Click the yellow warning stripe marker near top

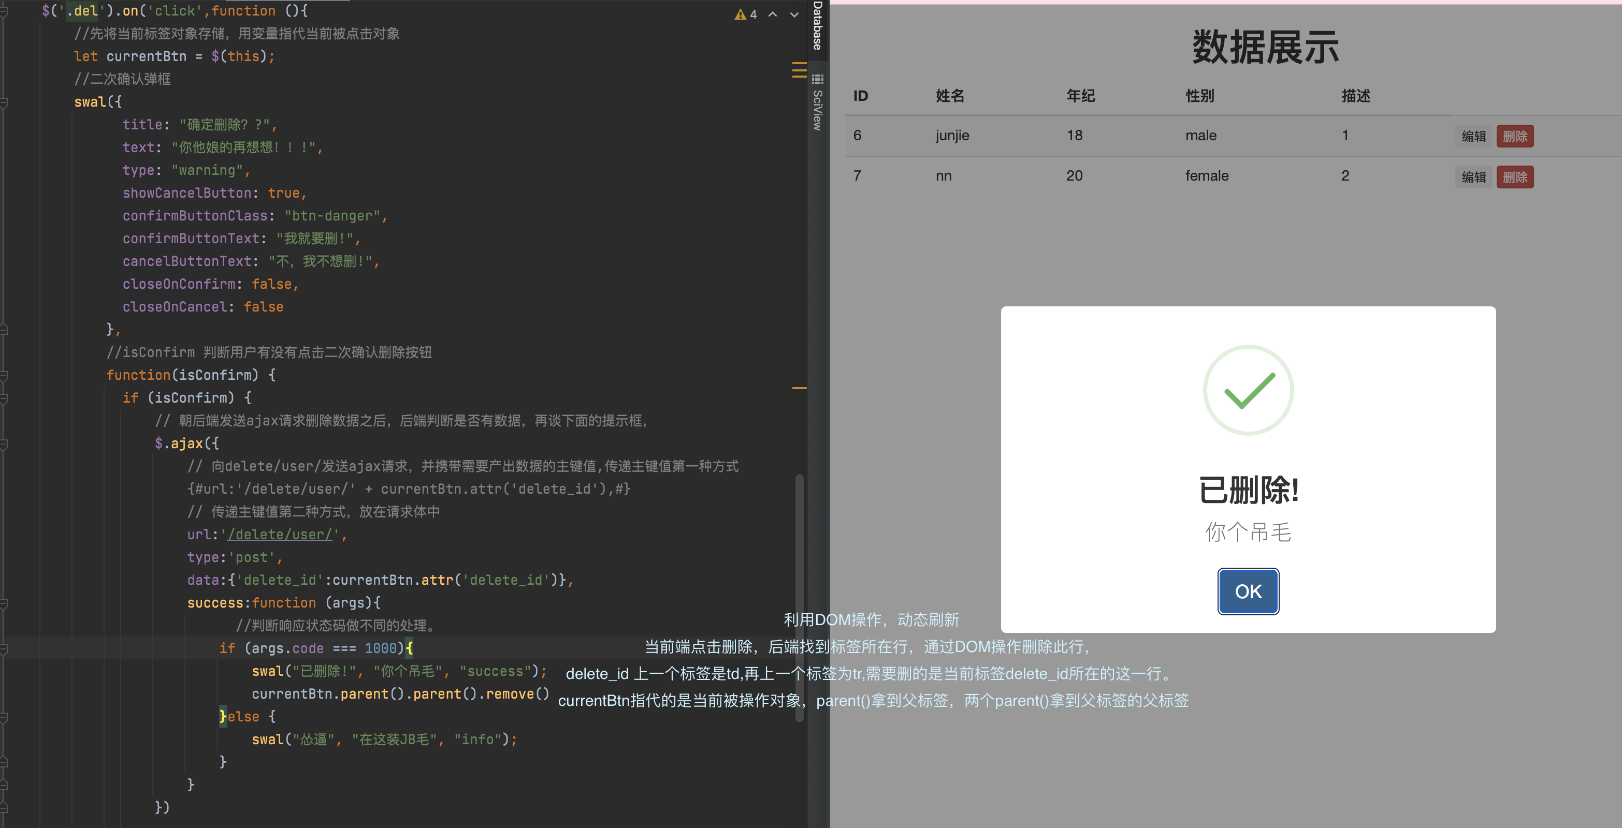click(799, 69)
